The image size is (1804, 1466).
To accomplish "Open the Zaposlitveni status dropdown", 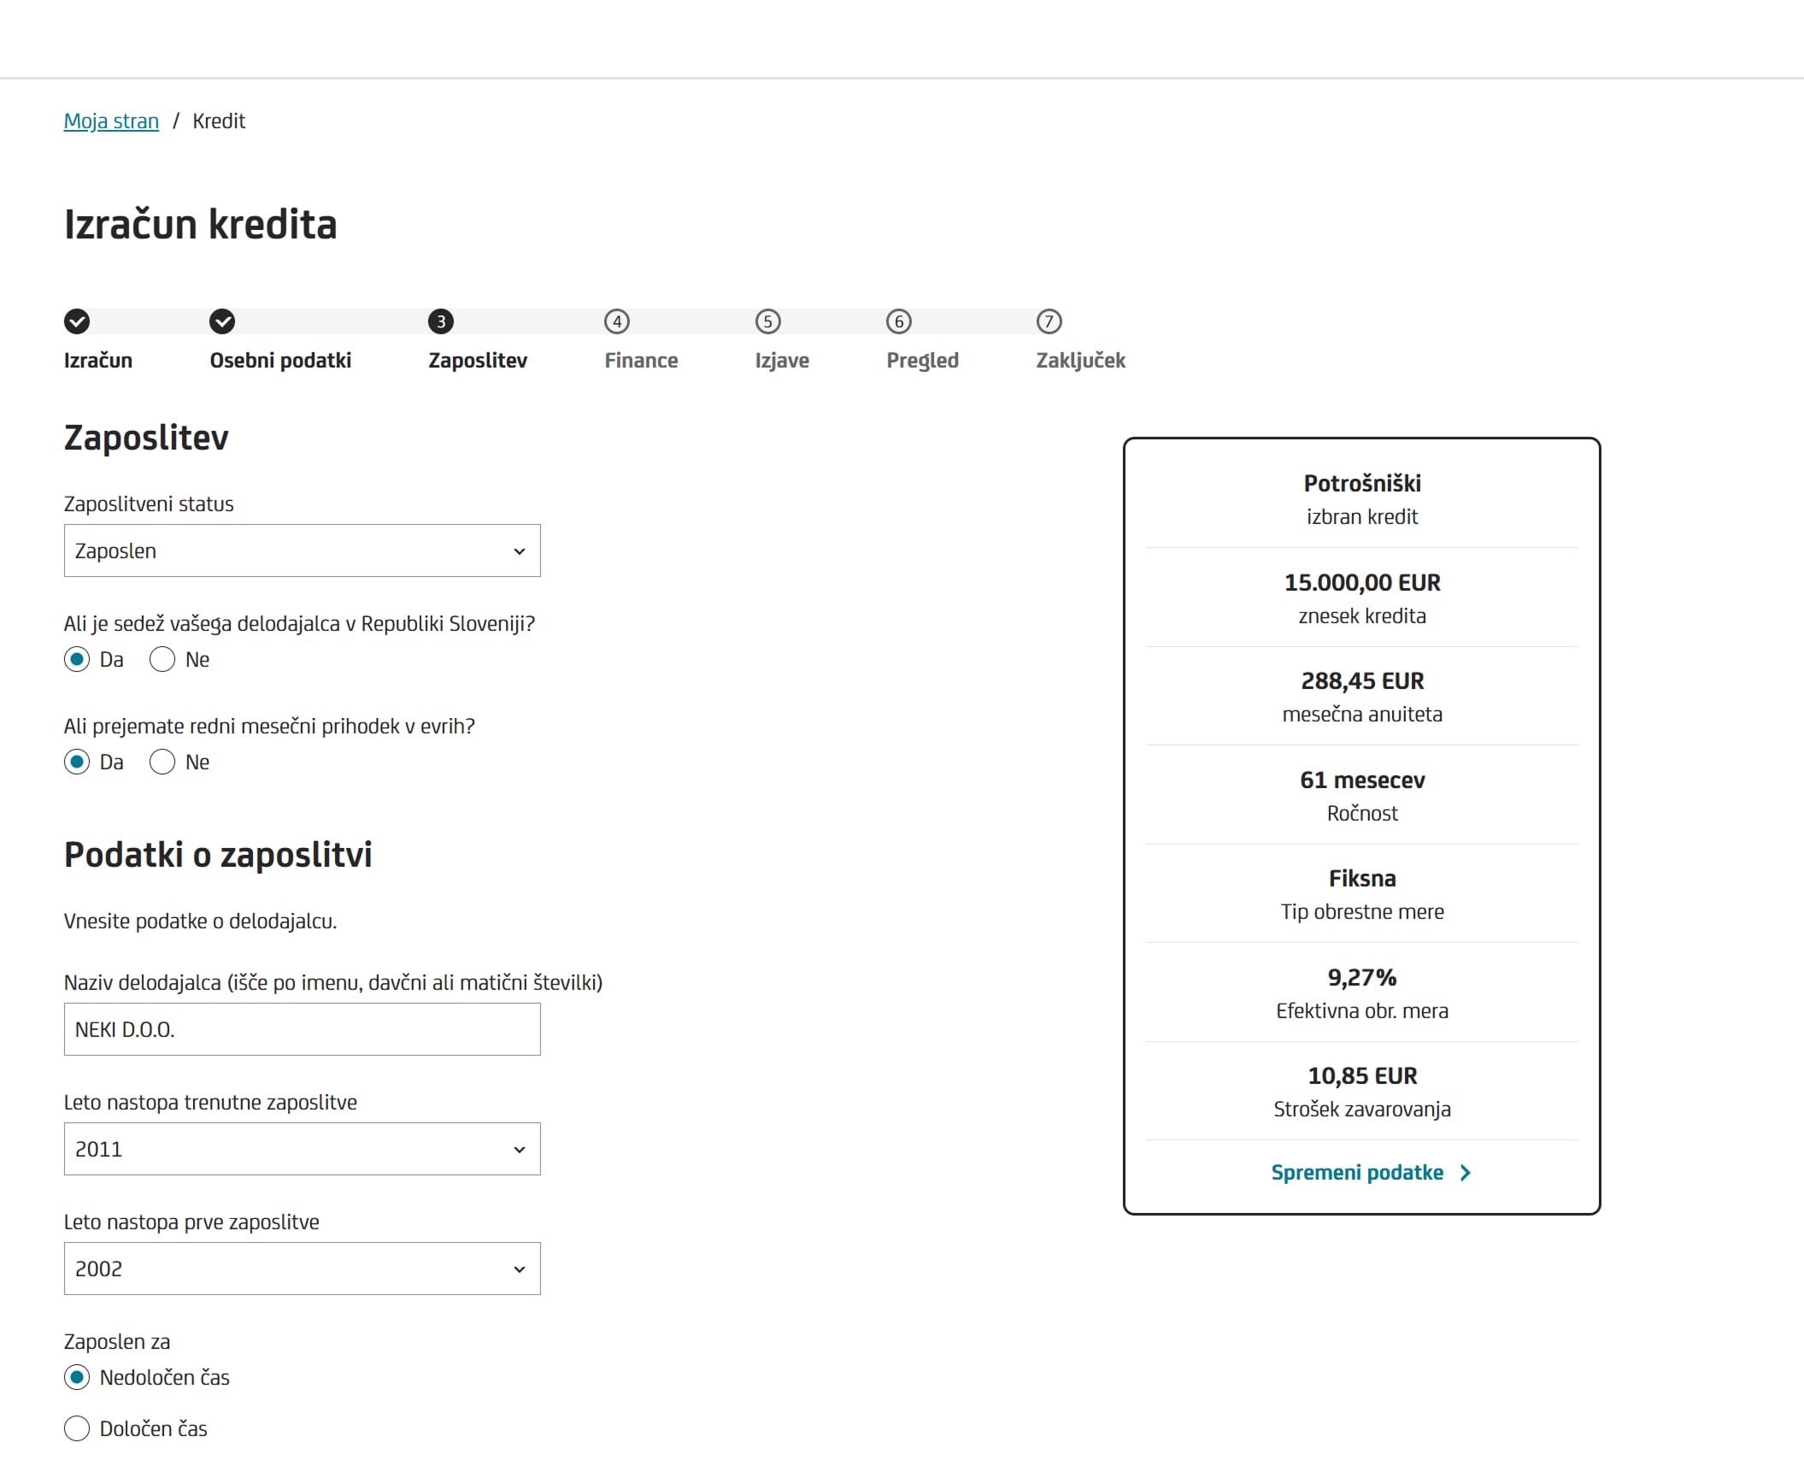I will click(302, 550).
